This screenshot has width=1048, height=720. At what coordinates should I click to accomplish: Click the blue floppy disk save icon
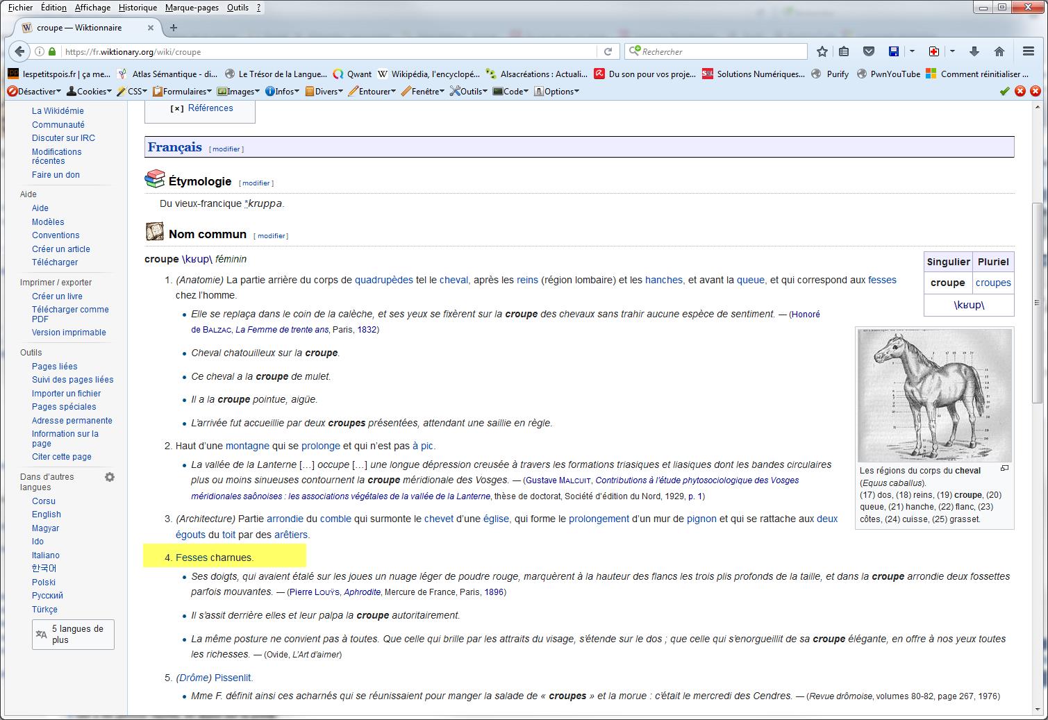pos(894,51)
